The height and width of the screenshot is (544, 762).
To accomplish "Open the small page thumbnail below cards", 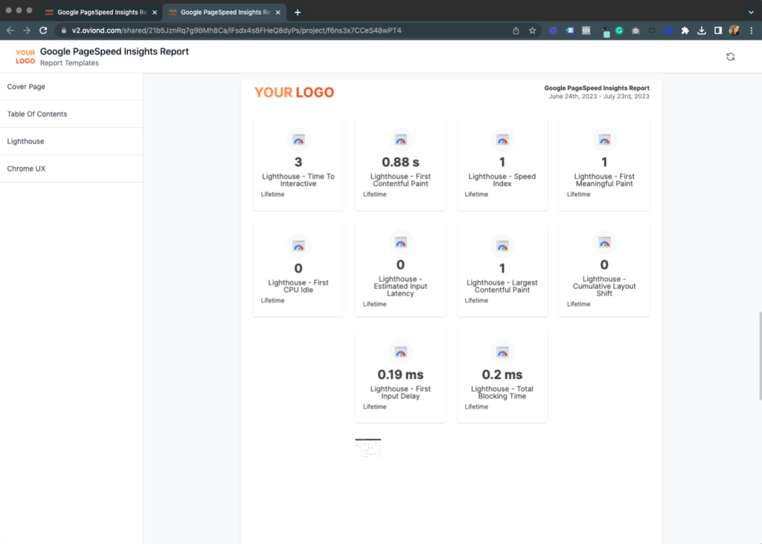I will 368,447.
